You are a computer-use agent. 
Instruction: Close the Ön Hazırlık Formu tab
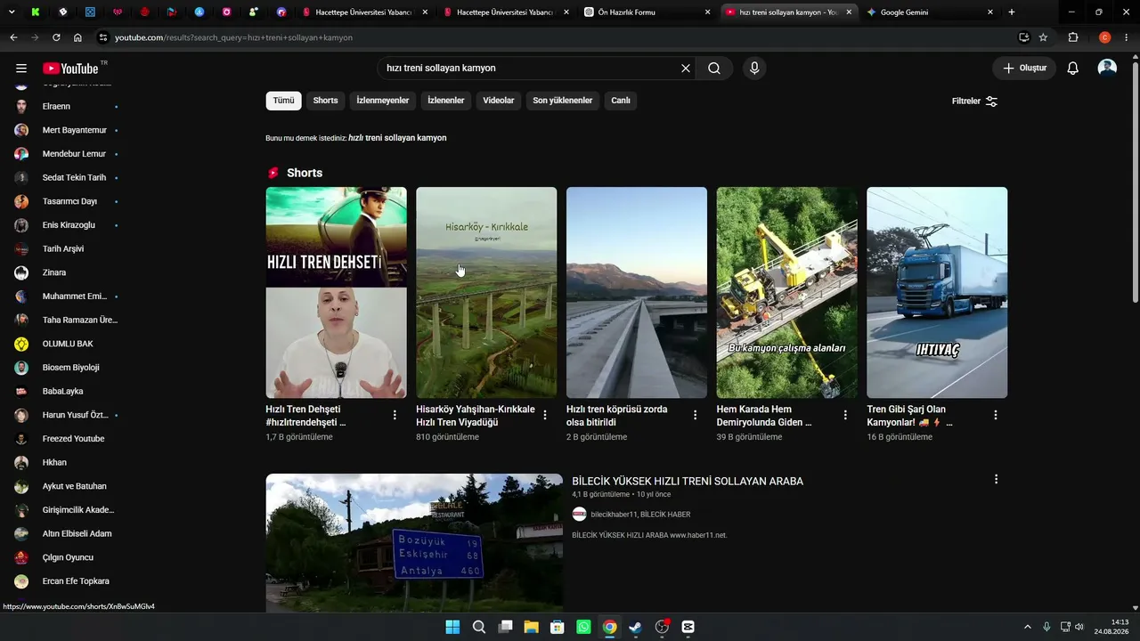click(x=708, y=12)
